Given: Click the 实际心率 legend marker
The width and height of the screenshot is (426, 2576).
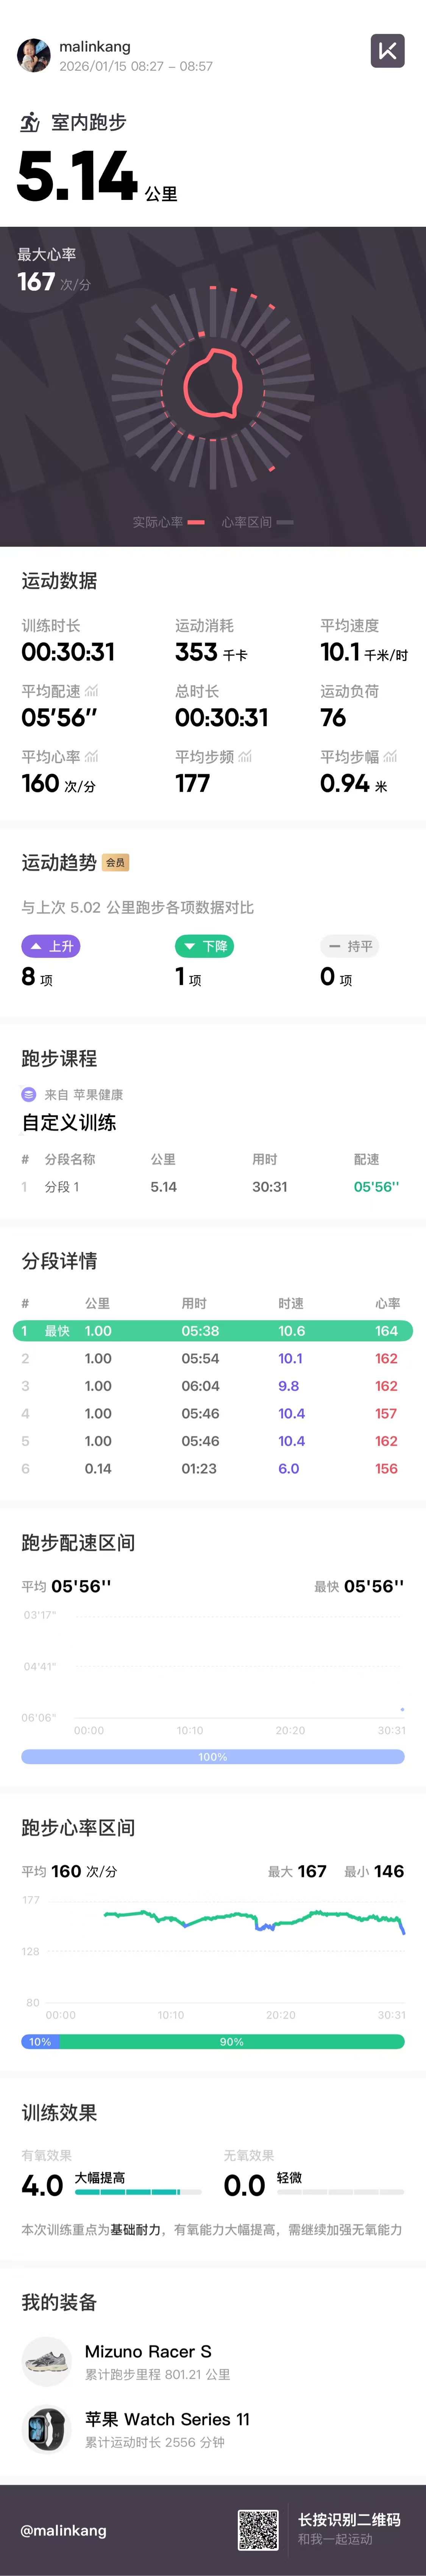Looking at the screenshot, I should pyautogui.click(x=196, y=522).
